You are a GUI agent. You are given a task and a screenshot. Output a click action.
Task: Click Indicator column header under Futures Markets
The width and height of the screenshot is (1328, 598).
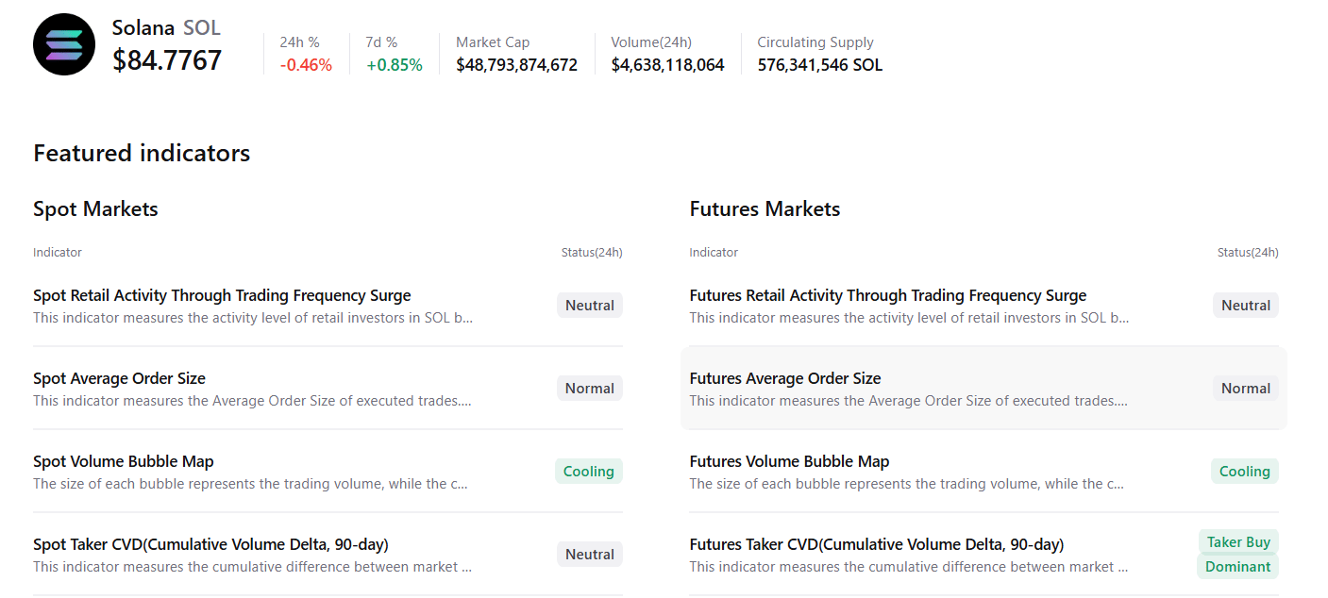click(x=714, y=252)
